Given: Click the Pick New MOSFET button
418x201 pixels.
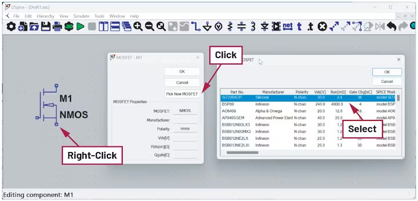Looking at the screenshot, I should 182,94.
